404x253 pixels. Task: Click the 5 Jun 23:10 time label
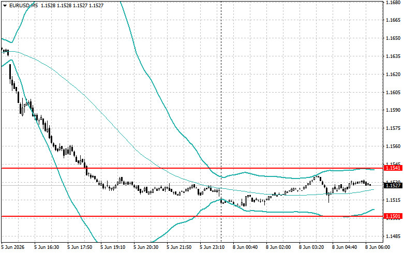[x=212, y=247]
